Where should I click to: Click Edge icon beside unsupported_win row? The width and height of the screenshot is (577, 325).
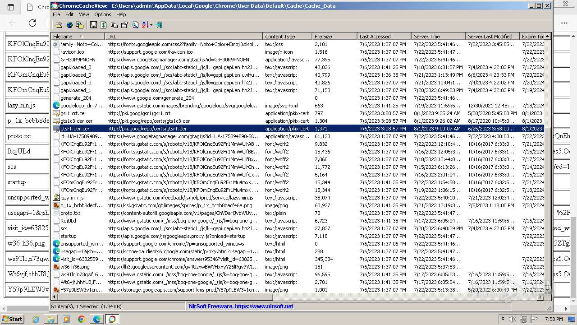coord(56,244)
